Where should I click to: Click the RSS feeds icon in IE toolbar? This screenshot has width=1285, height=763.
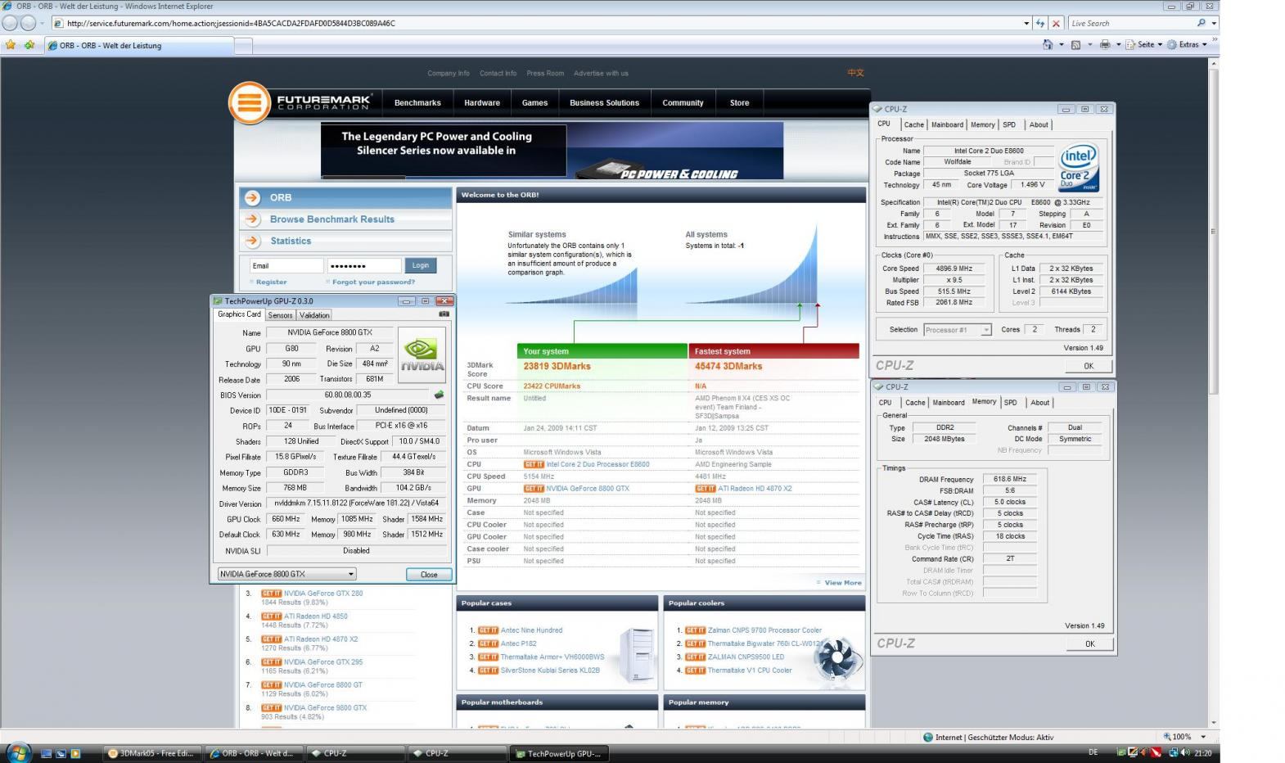click(1075, 45)
